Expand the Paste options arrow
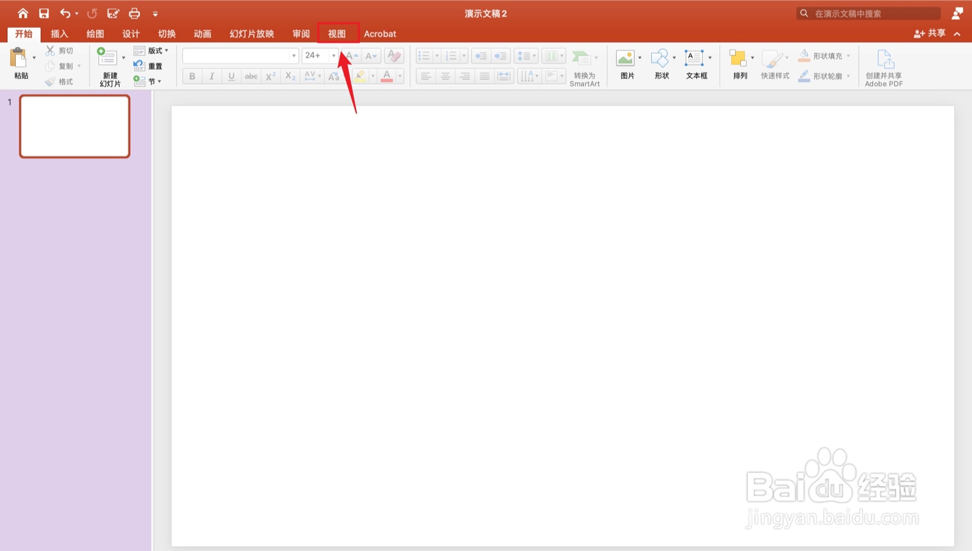Viewport: 972px width, 551px height. tap(34, 58)
